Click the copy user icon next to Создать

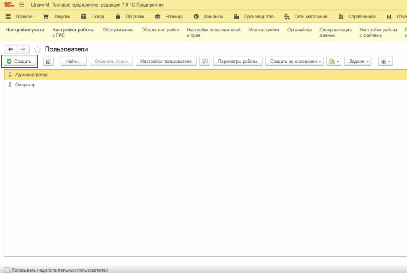pos(48,62)
